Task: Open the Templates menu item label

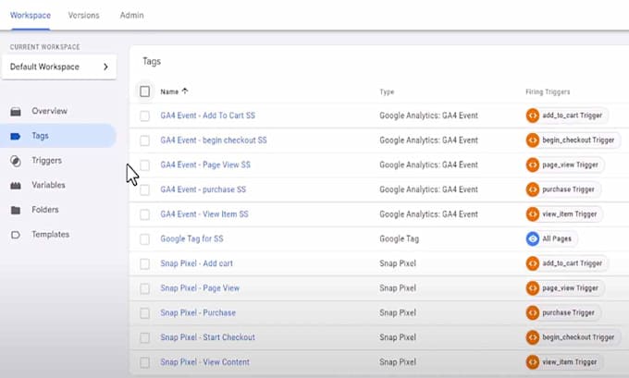Action: pyautogui.click(x=51, y=235)
